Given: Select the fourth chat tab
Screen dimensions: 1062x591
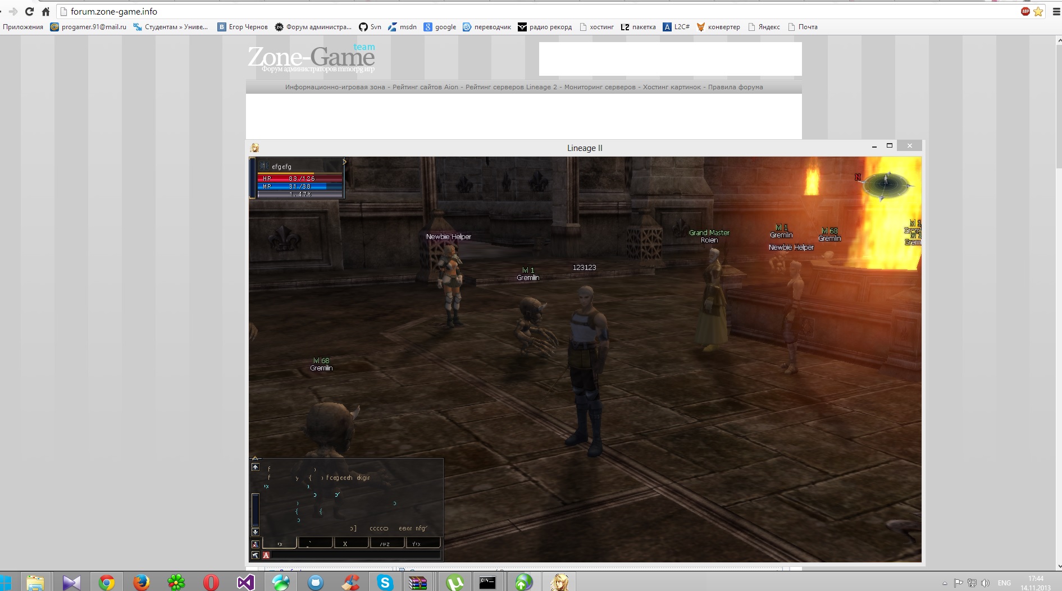Looking at the screenshot, I should click(x=386, y=543).
